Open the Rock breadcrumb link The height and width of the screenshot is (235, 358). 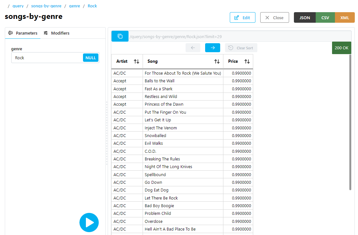[x=92, y=6]
